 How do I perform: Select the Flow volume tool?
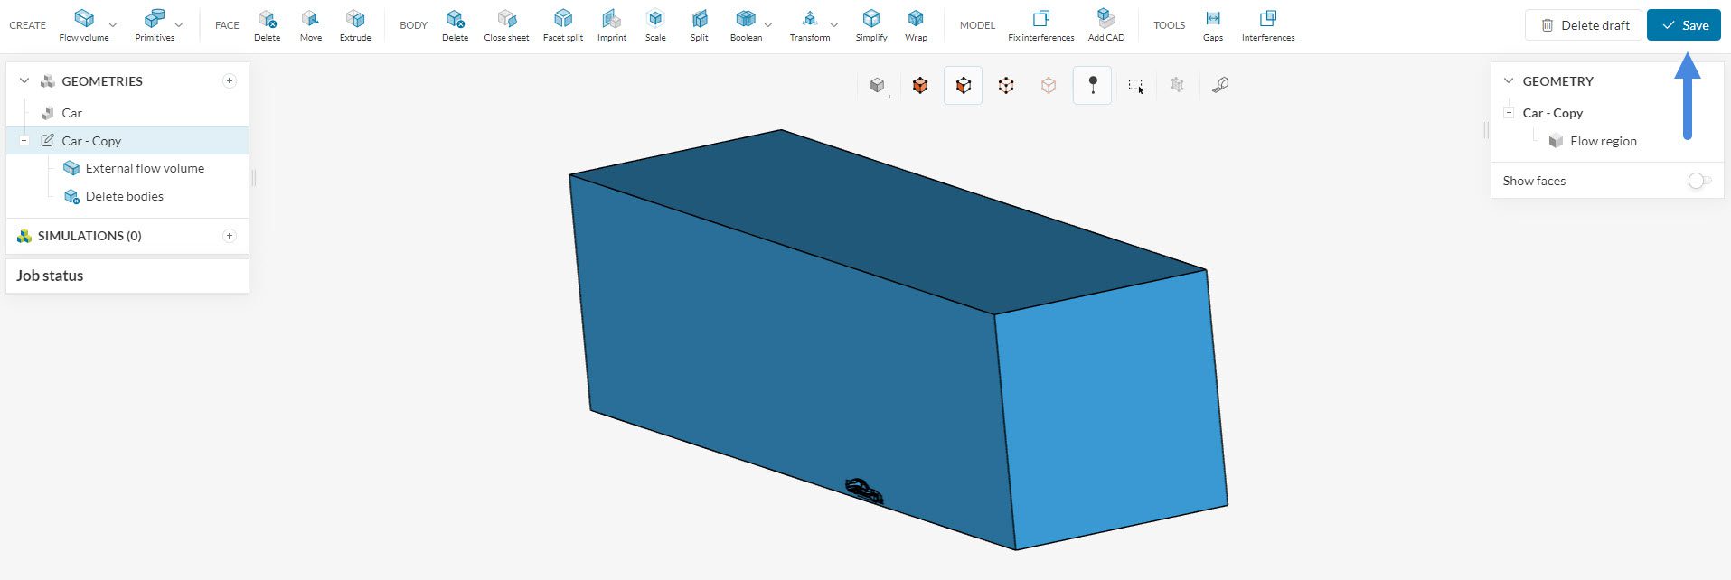click(83, 24)
